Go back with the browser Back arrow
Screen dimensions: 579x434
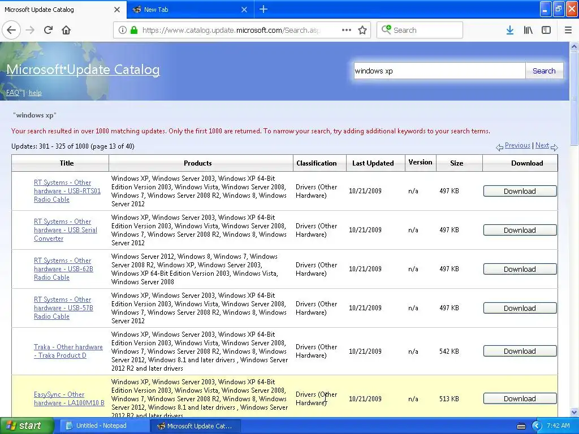click(11, 31)
